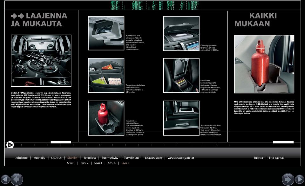Click the paragraph starting "Uuden X-TRAILin sisätilat"
Viewport: 305px width, 186px height.
coord(41,100)
